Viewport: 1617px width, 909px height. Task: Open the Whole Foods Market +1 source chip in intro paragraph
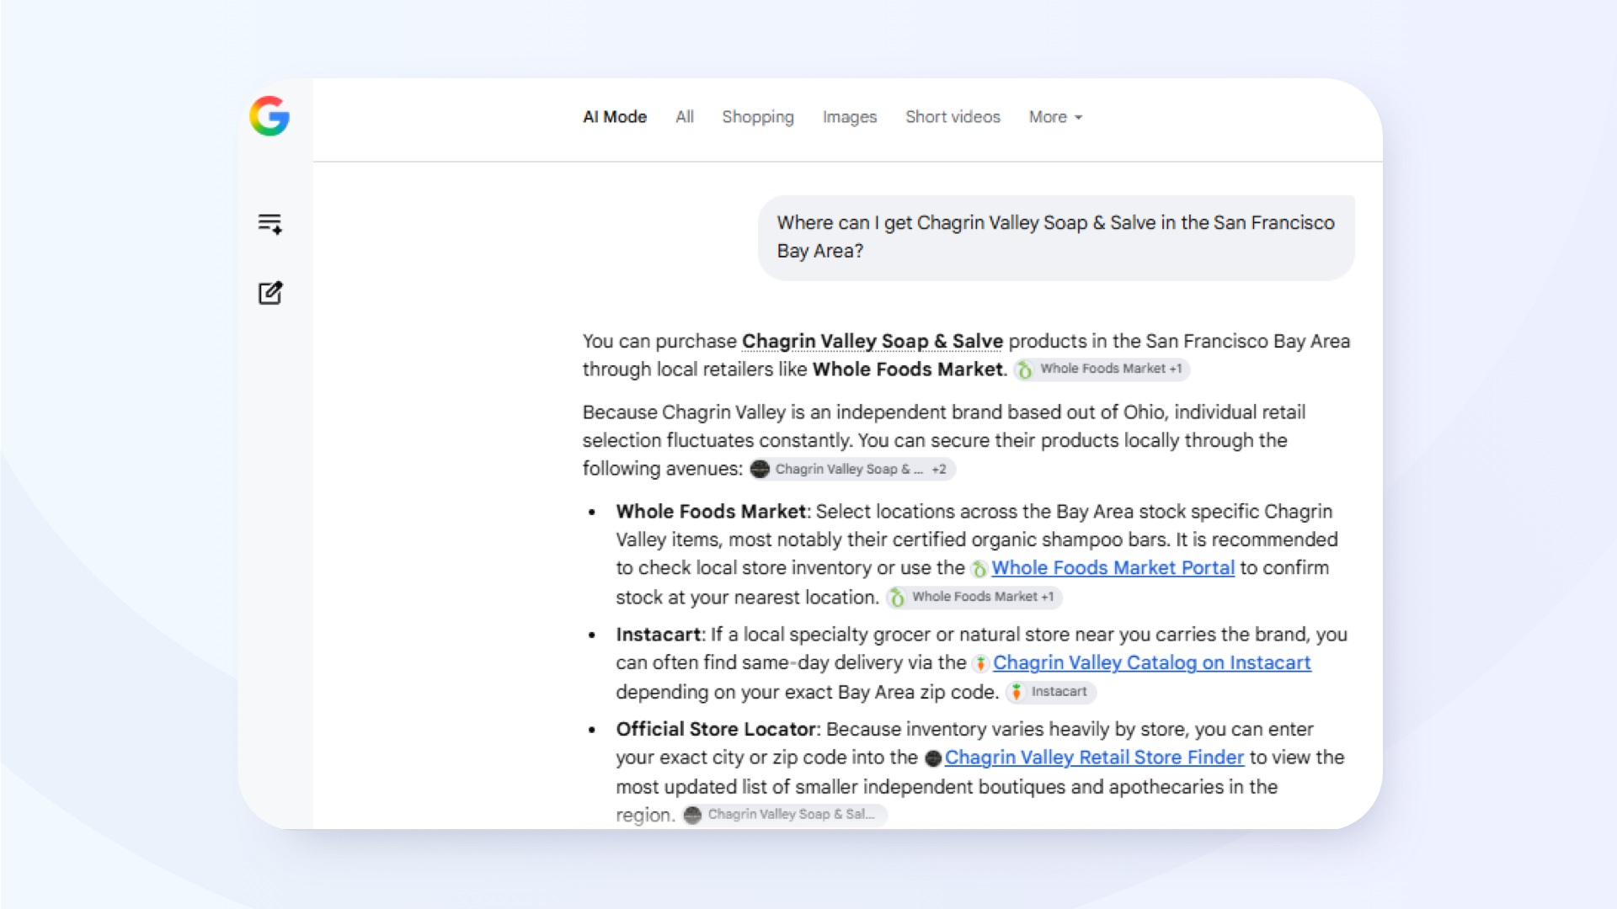[1102, 369]
